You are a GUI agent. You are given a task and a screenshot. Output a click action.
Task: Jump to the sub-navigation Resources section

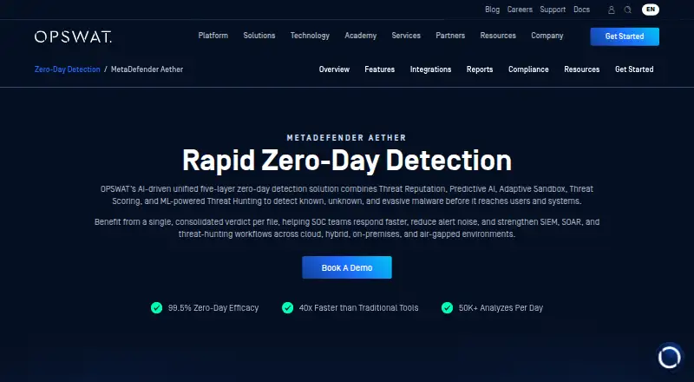pos(581,69)
